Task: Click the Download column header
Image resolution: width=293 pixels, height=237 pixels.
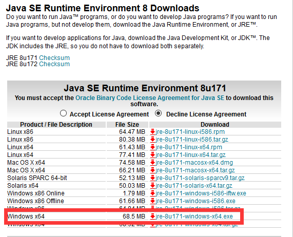Action: tap(215, 125)
